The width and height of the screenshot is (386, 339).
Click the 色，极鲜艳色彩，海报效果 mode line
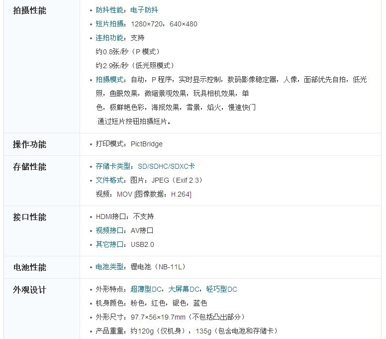tap(176, 108)
